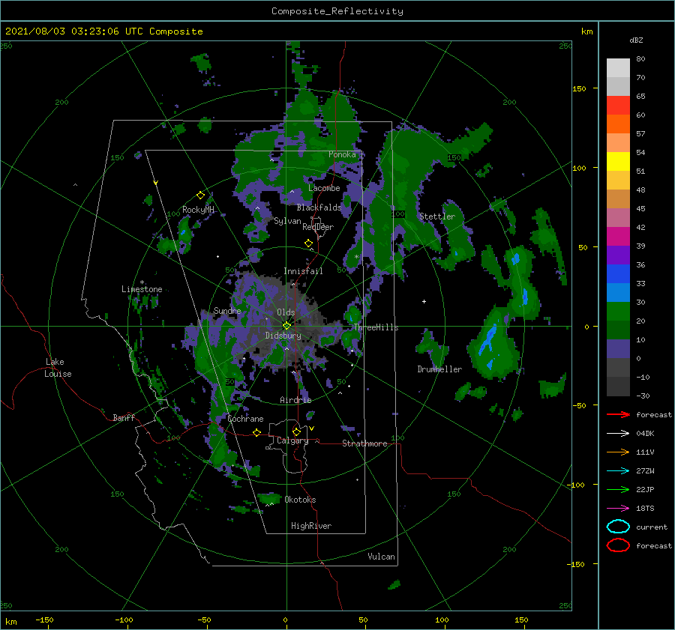675x630 pixels.
Task: Click the Drumheller city label
Action: coord(439,369)
